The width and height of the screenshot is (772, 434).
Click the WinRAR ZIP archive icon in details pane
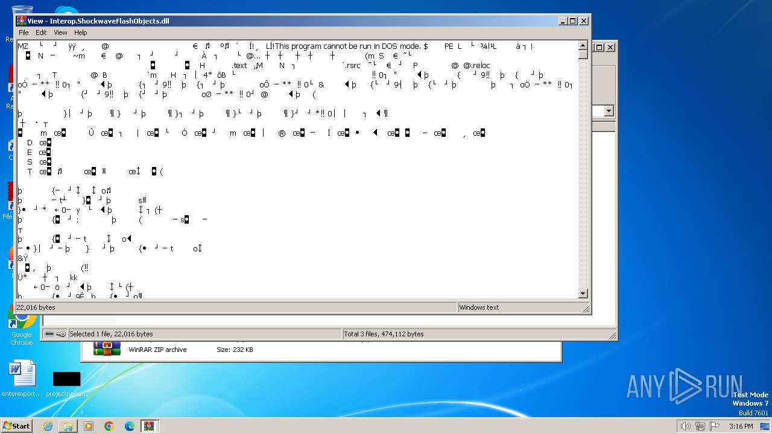click(x=107, y=349)
